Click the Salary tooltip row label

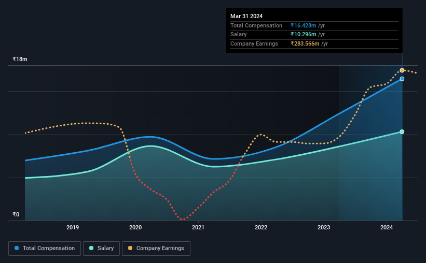(x=239, y=35)
